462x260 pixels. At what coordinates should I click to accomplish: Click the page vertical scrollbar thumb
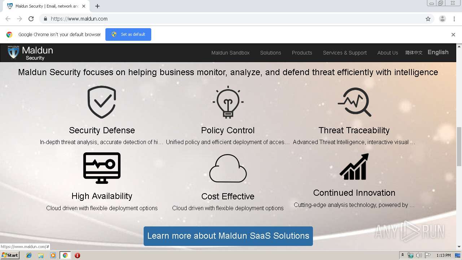coord(459,147)
